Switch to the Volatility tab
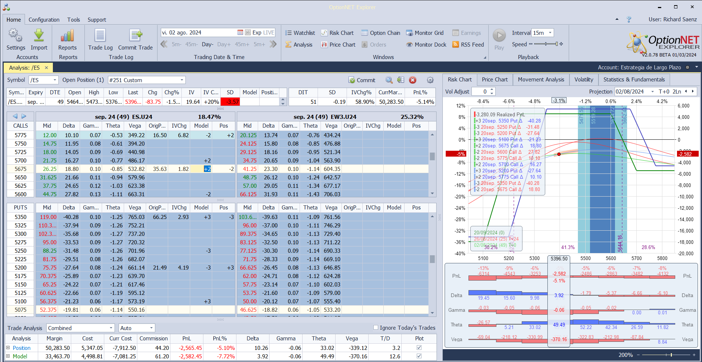 (583, 80)
